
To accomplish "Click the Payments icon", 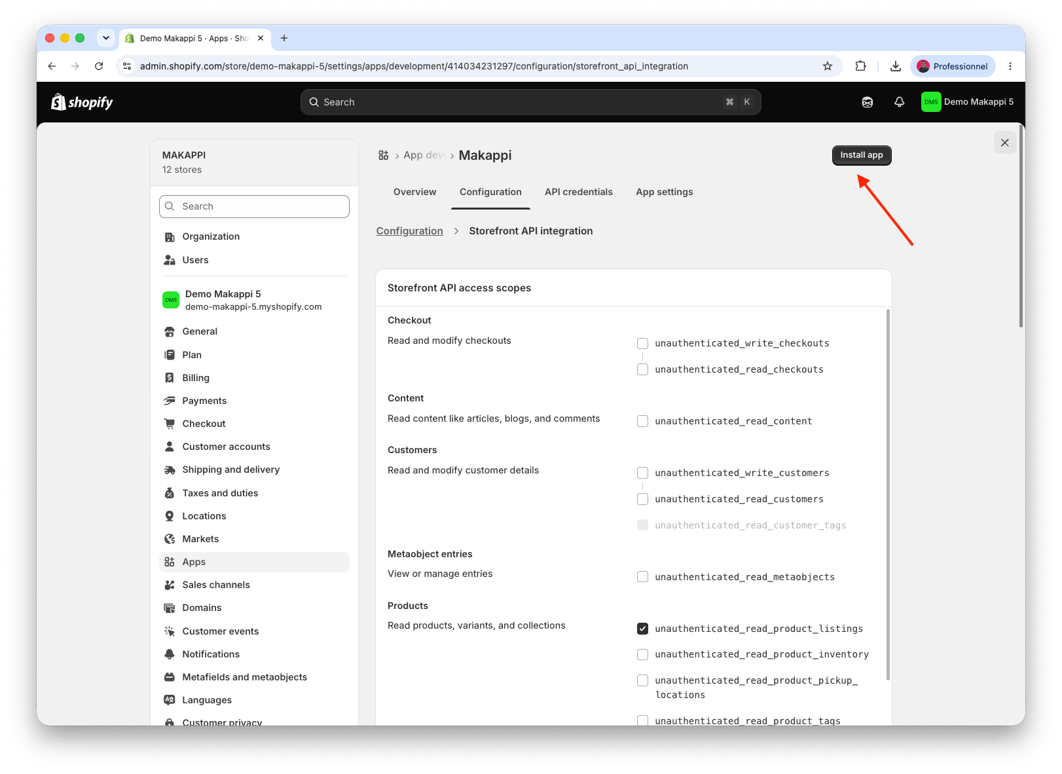I will [170, 401].
